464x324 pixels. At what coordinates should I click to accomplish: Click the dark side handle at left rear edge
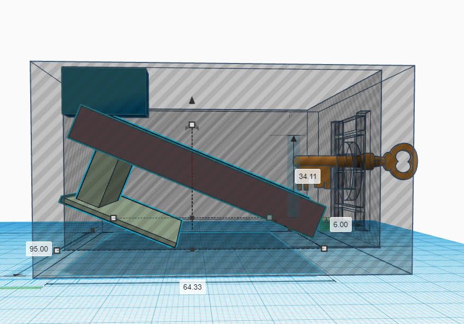[x=93, y=230]
